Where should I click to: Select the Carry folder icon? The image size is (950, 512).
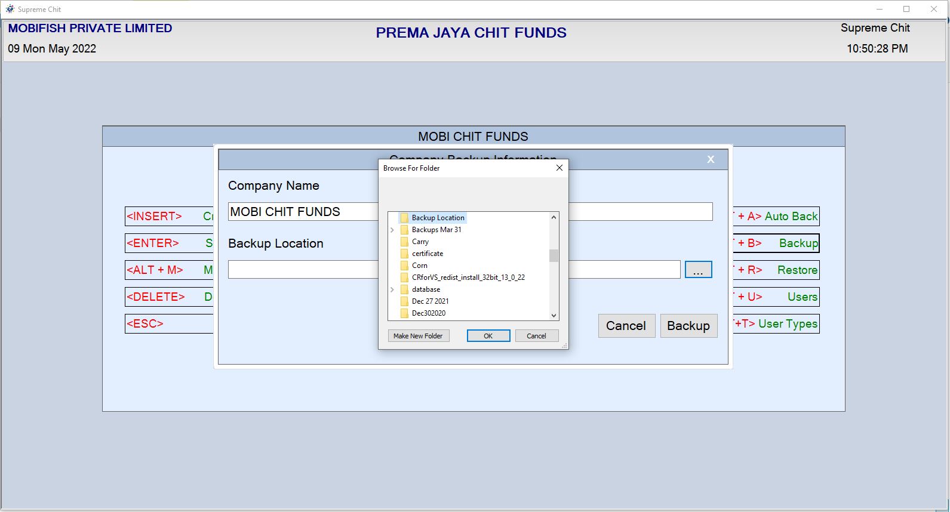[405, 242]
